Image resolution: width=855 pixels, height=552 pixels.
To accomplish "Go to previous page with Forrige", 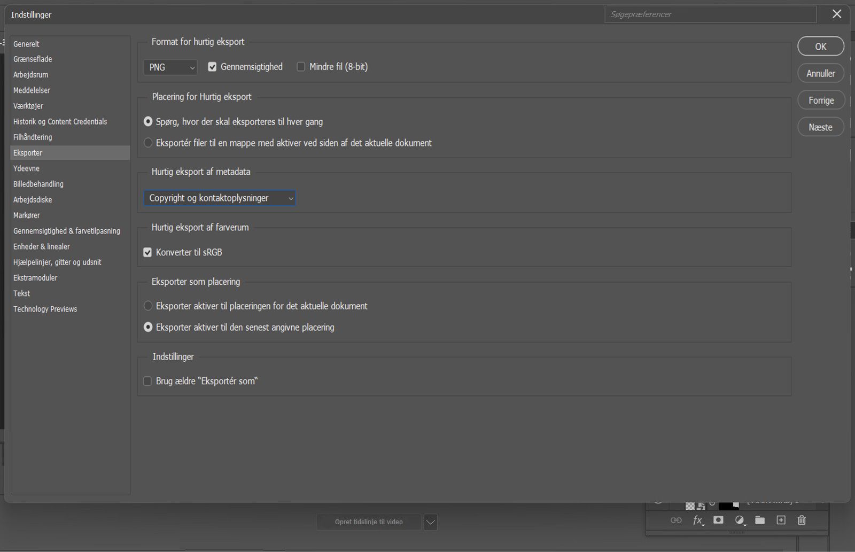I will click(821, 100).
